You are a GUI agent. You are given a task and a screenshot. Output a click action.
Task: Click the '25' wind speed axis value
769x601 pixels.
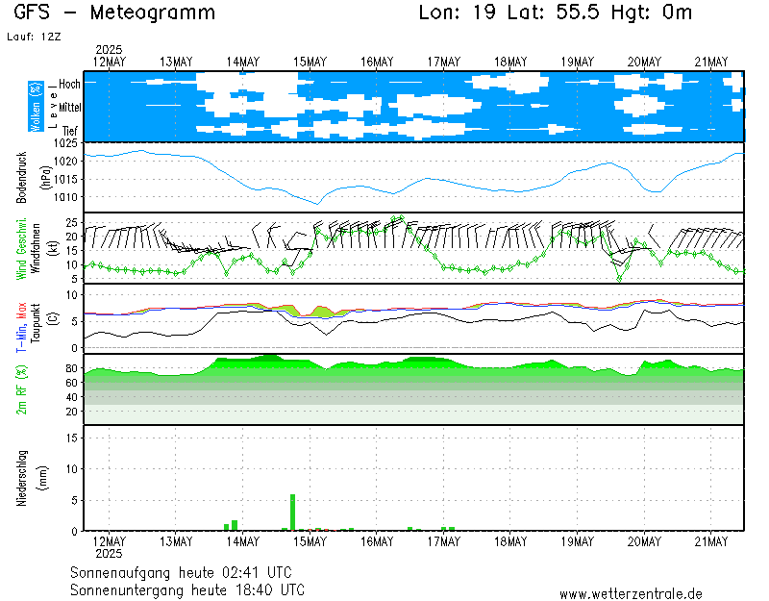[x=71, y=223]
